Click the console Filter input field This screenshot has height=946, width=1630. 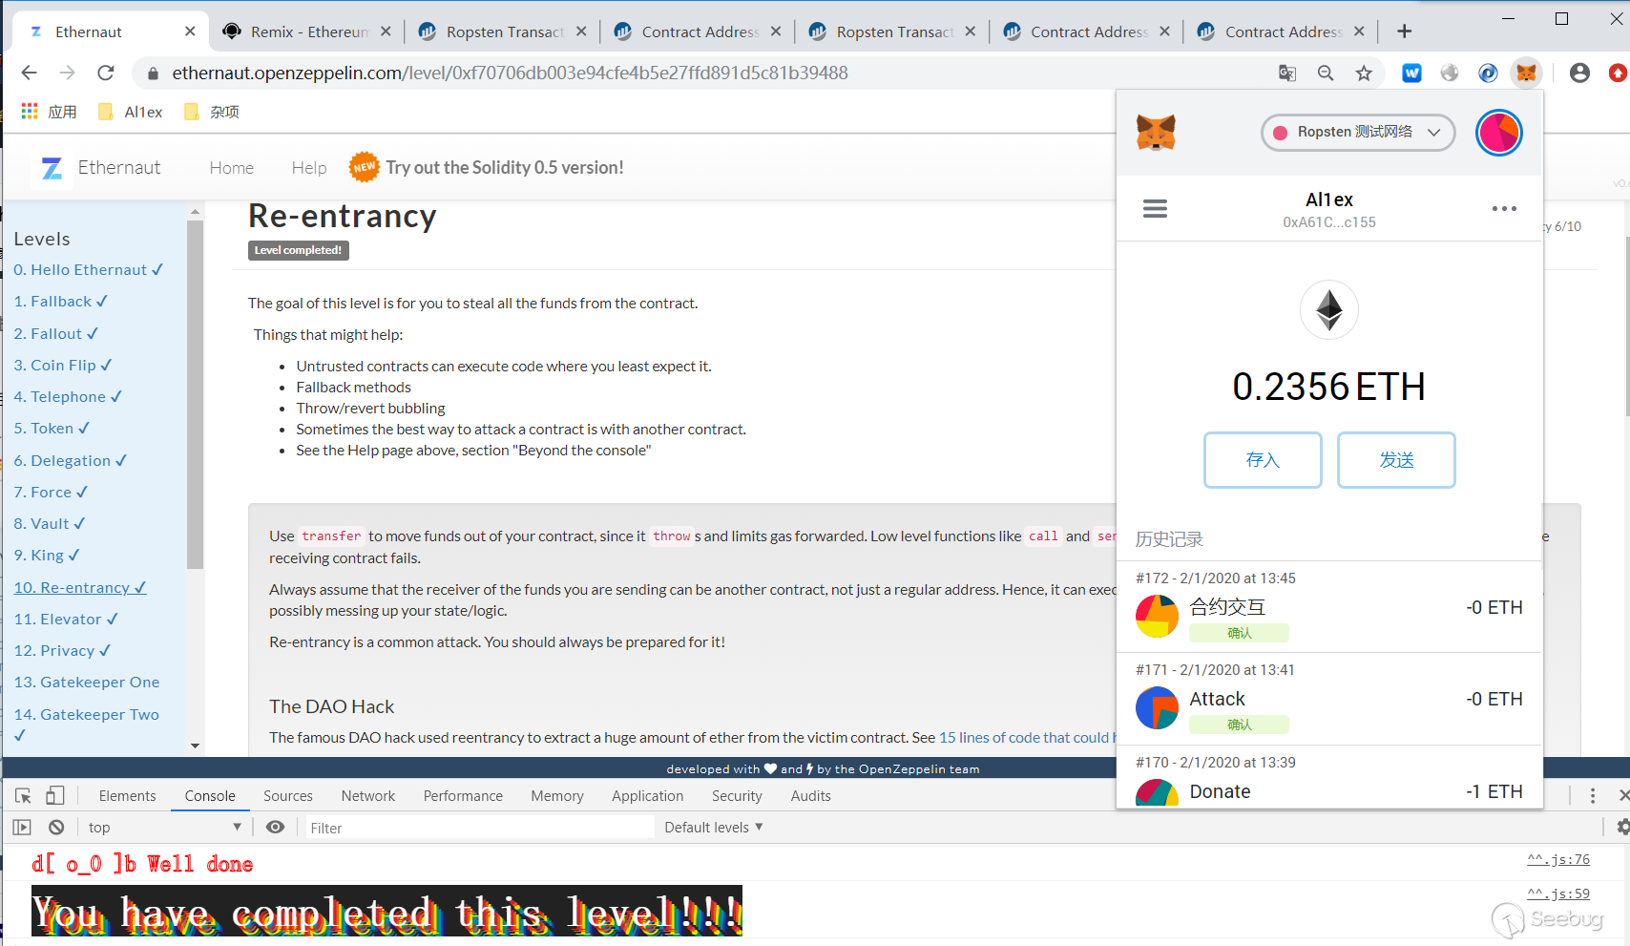point(479,828)
